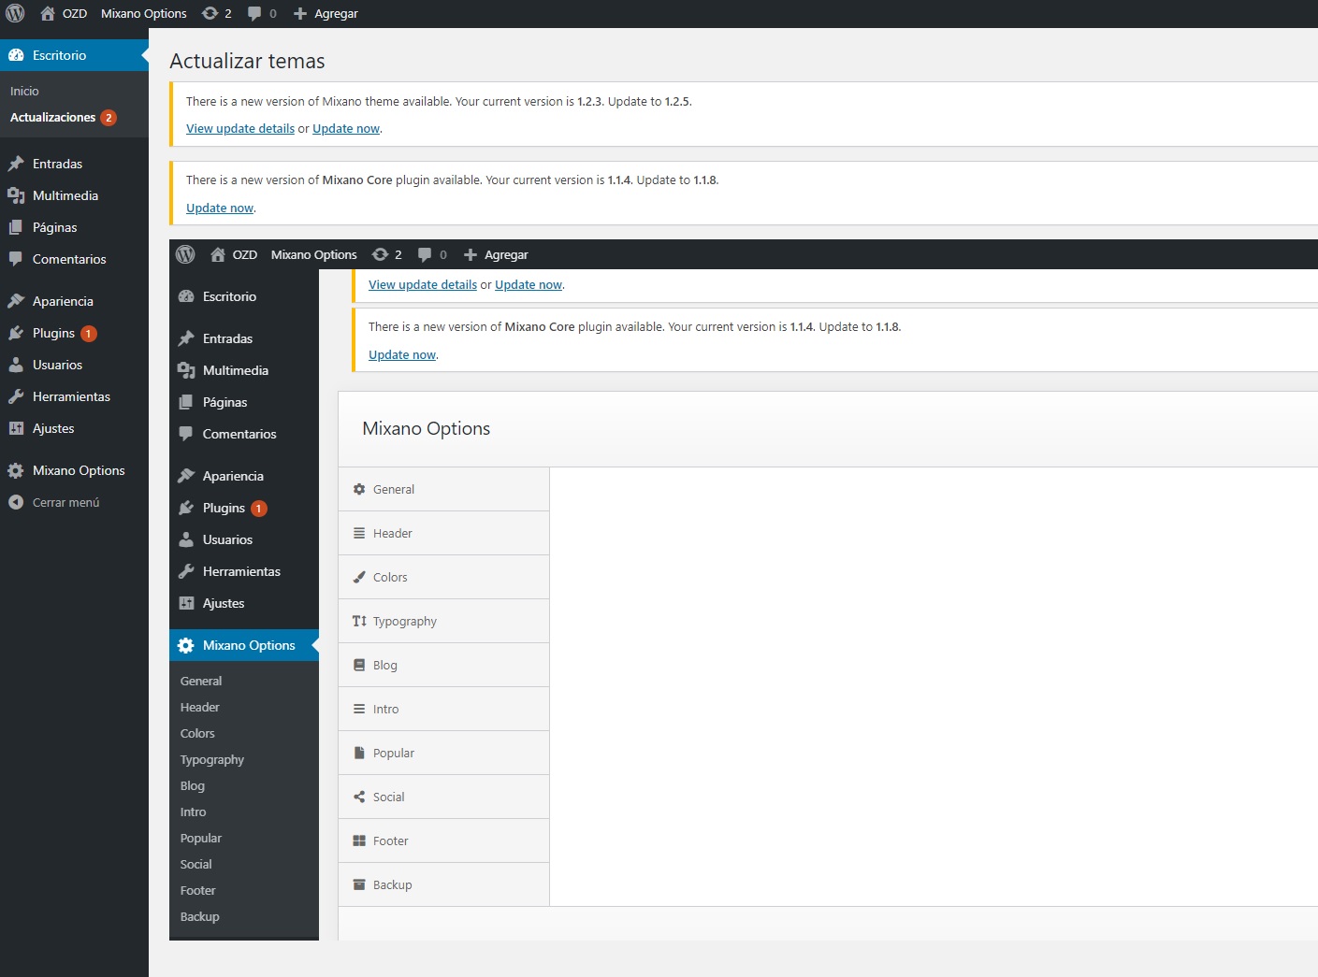The height and width of the screenshot is (977, 1318).
Task: Click the Páginas icon in inner sidebar
Action: (x=186, y=402)
